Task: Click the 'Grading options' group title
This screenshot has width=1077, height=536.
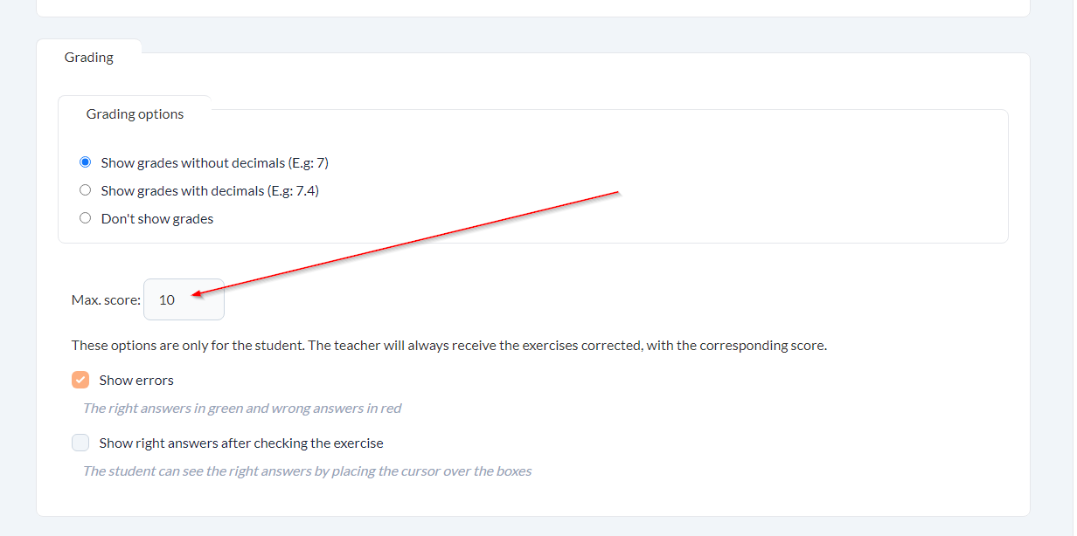Action: 135,113
